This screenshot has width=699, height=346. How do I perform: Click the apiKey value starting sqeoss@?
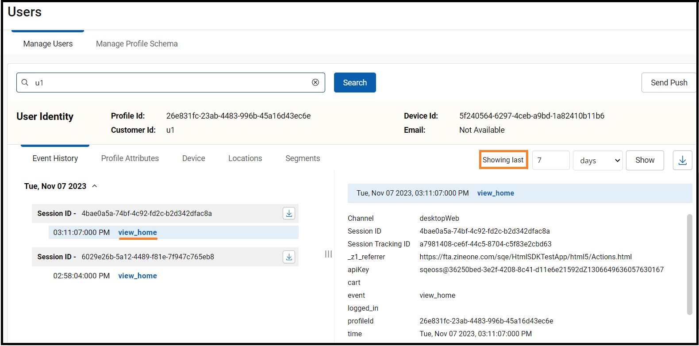point(542,270)
